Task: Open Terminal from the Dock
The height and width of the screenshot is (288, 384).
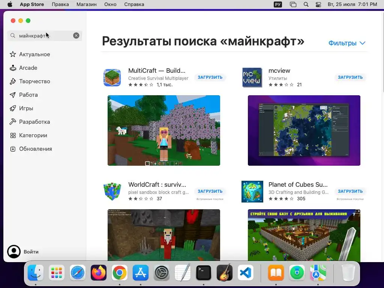Action: point(204,273)
